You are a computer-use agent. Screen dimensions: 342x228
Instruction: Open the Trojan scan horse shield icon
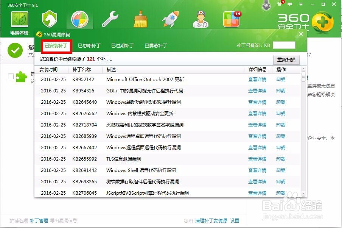50,19
